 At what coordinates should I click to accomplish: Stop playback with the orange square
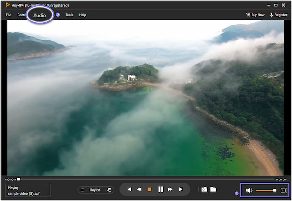coord(149,189)
